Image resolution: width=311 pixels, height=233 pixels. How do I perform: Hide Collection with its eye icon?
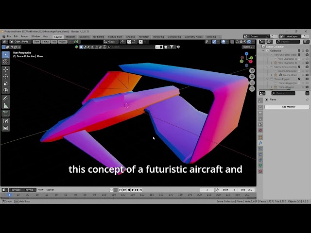coord(303,50)
